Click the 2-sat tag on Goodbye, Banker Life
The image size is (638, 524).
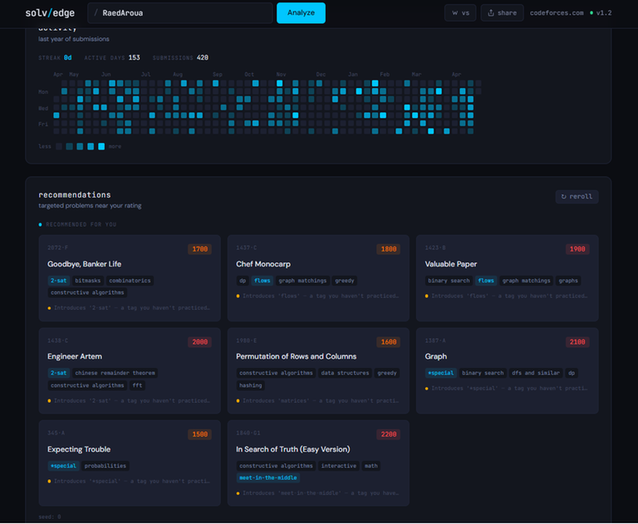pos(57,281)
